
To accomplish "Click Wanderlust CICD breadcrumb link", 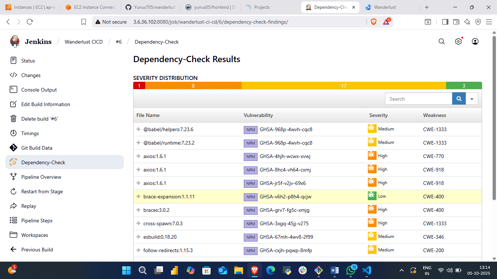I will (84, 42).
